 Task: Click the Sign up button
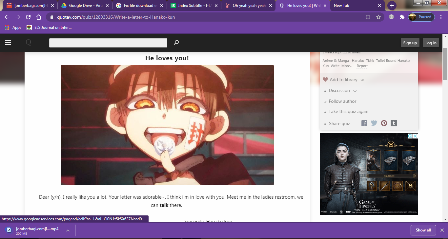pyautogui.click(x=410, y=43)
